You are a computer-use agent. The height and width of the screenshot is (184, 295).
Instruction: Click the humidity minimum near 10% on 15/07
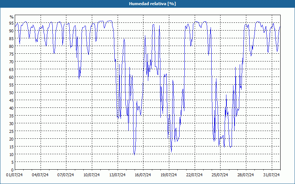[134, 155]
